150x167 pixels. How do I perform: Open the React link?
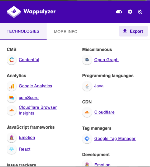pos(25,149)
